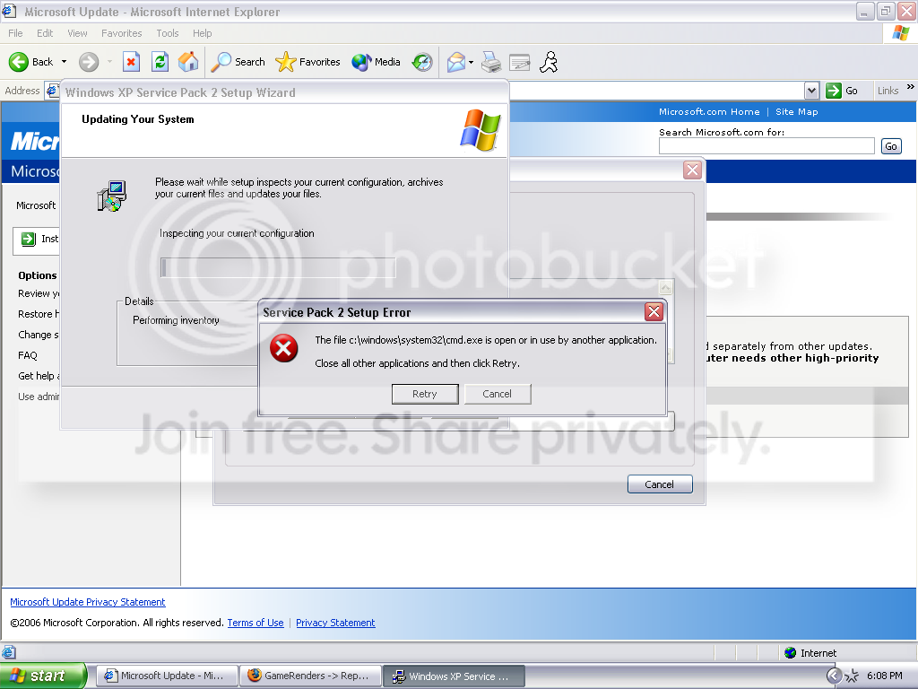Click Microsoft.com Home link
Screen dimensions: 918x689
709,112
